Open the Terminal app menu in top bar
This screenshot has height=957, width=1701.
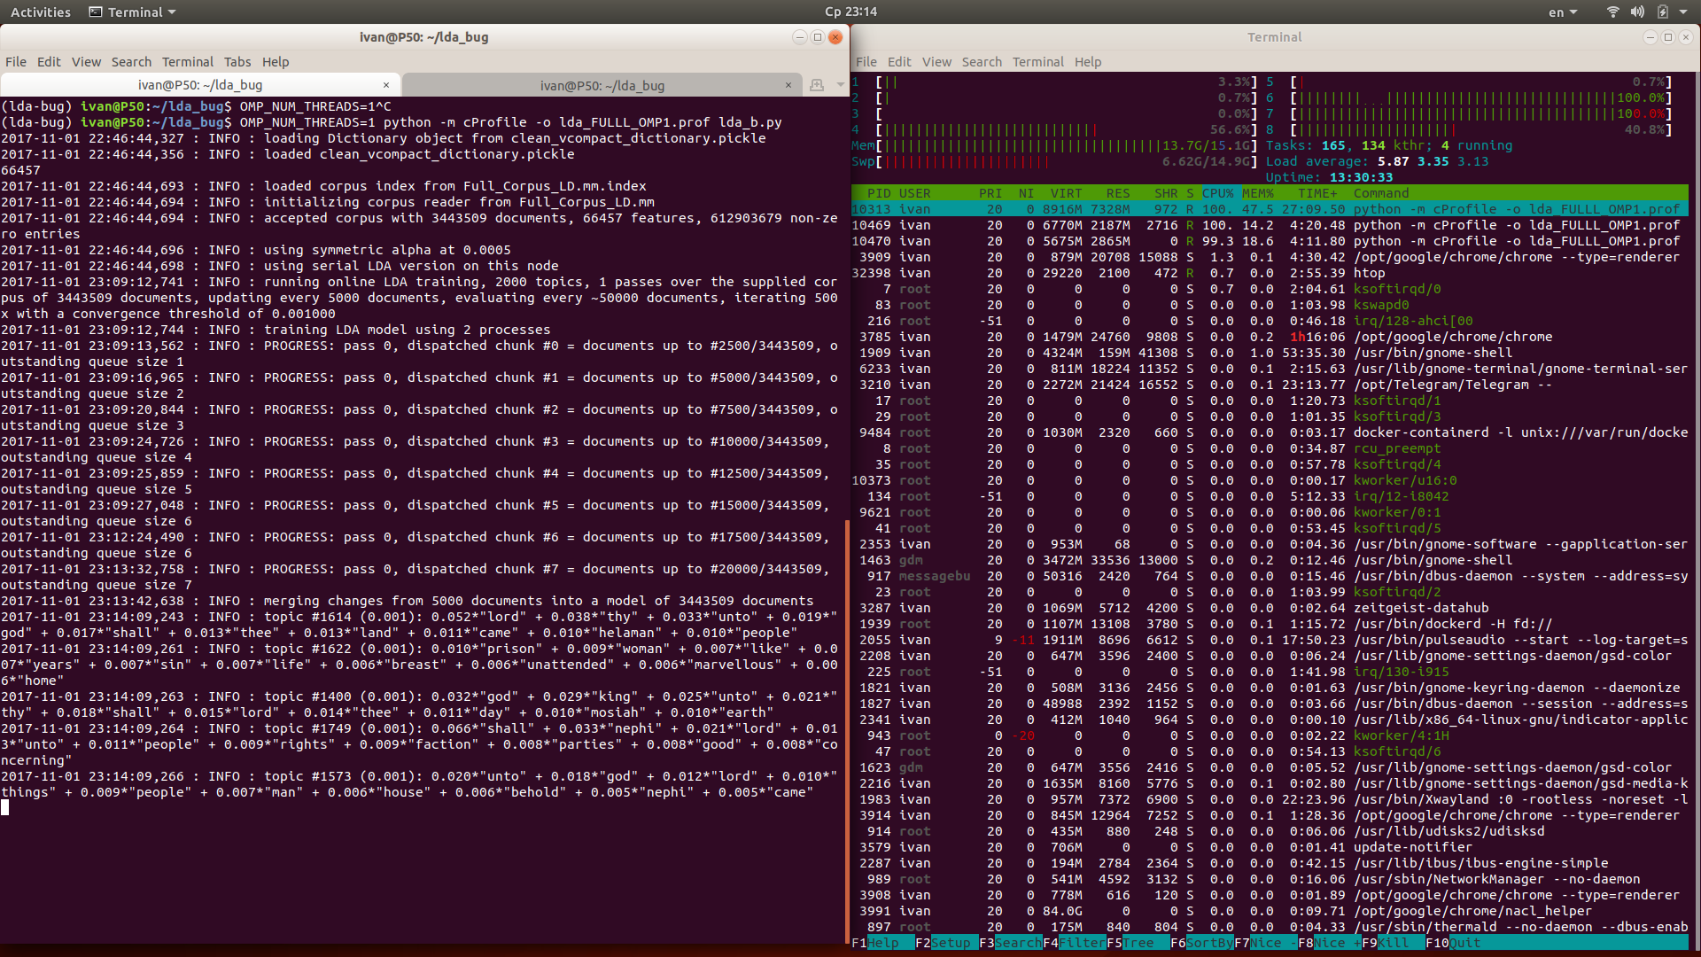133,12
